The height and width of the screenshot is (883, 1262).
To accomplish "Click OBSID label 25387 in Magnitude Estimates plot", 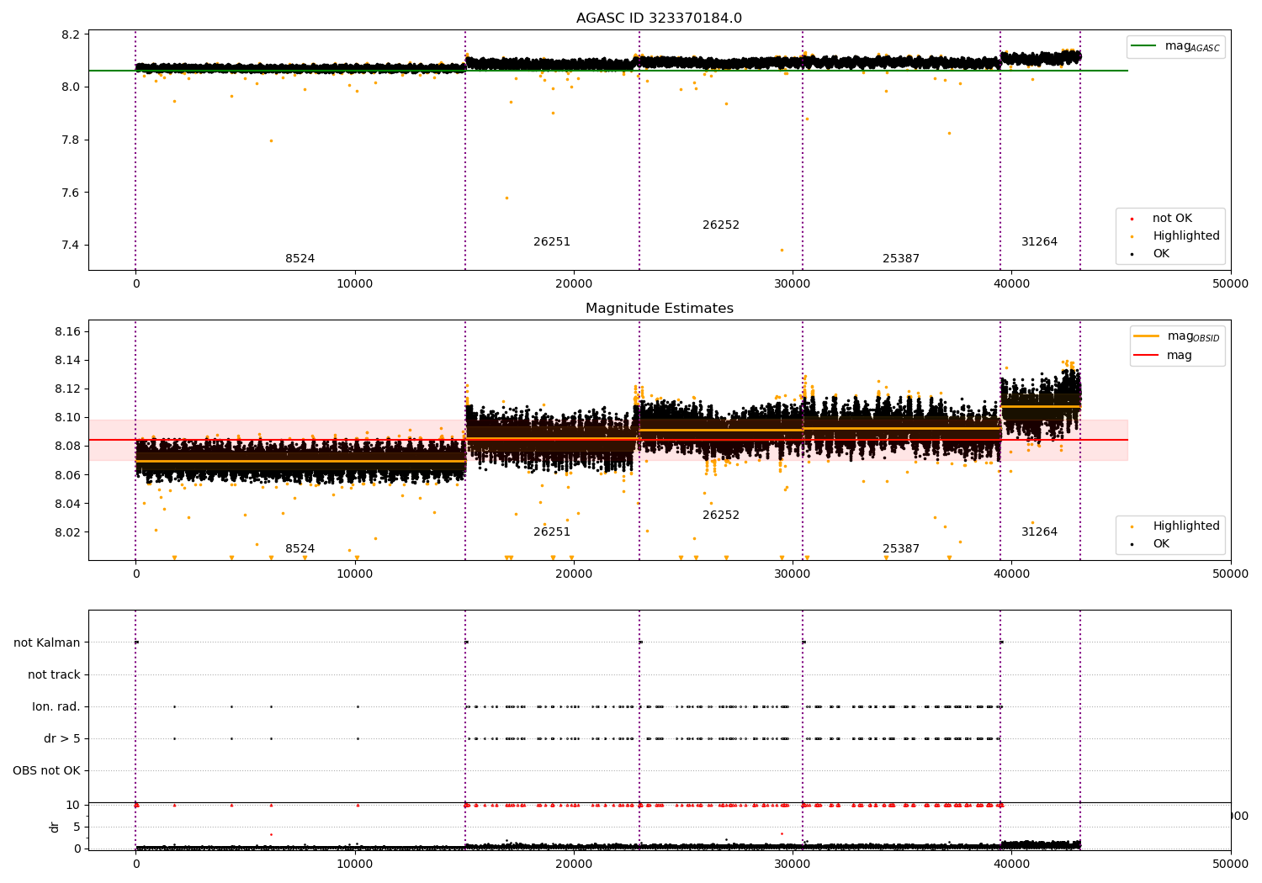I will (901, 549).
